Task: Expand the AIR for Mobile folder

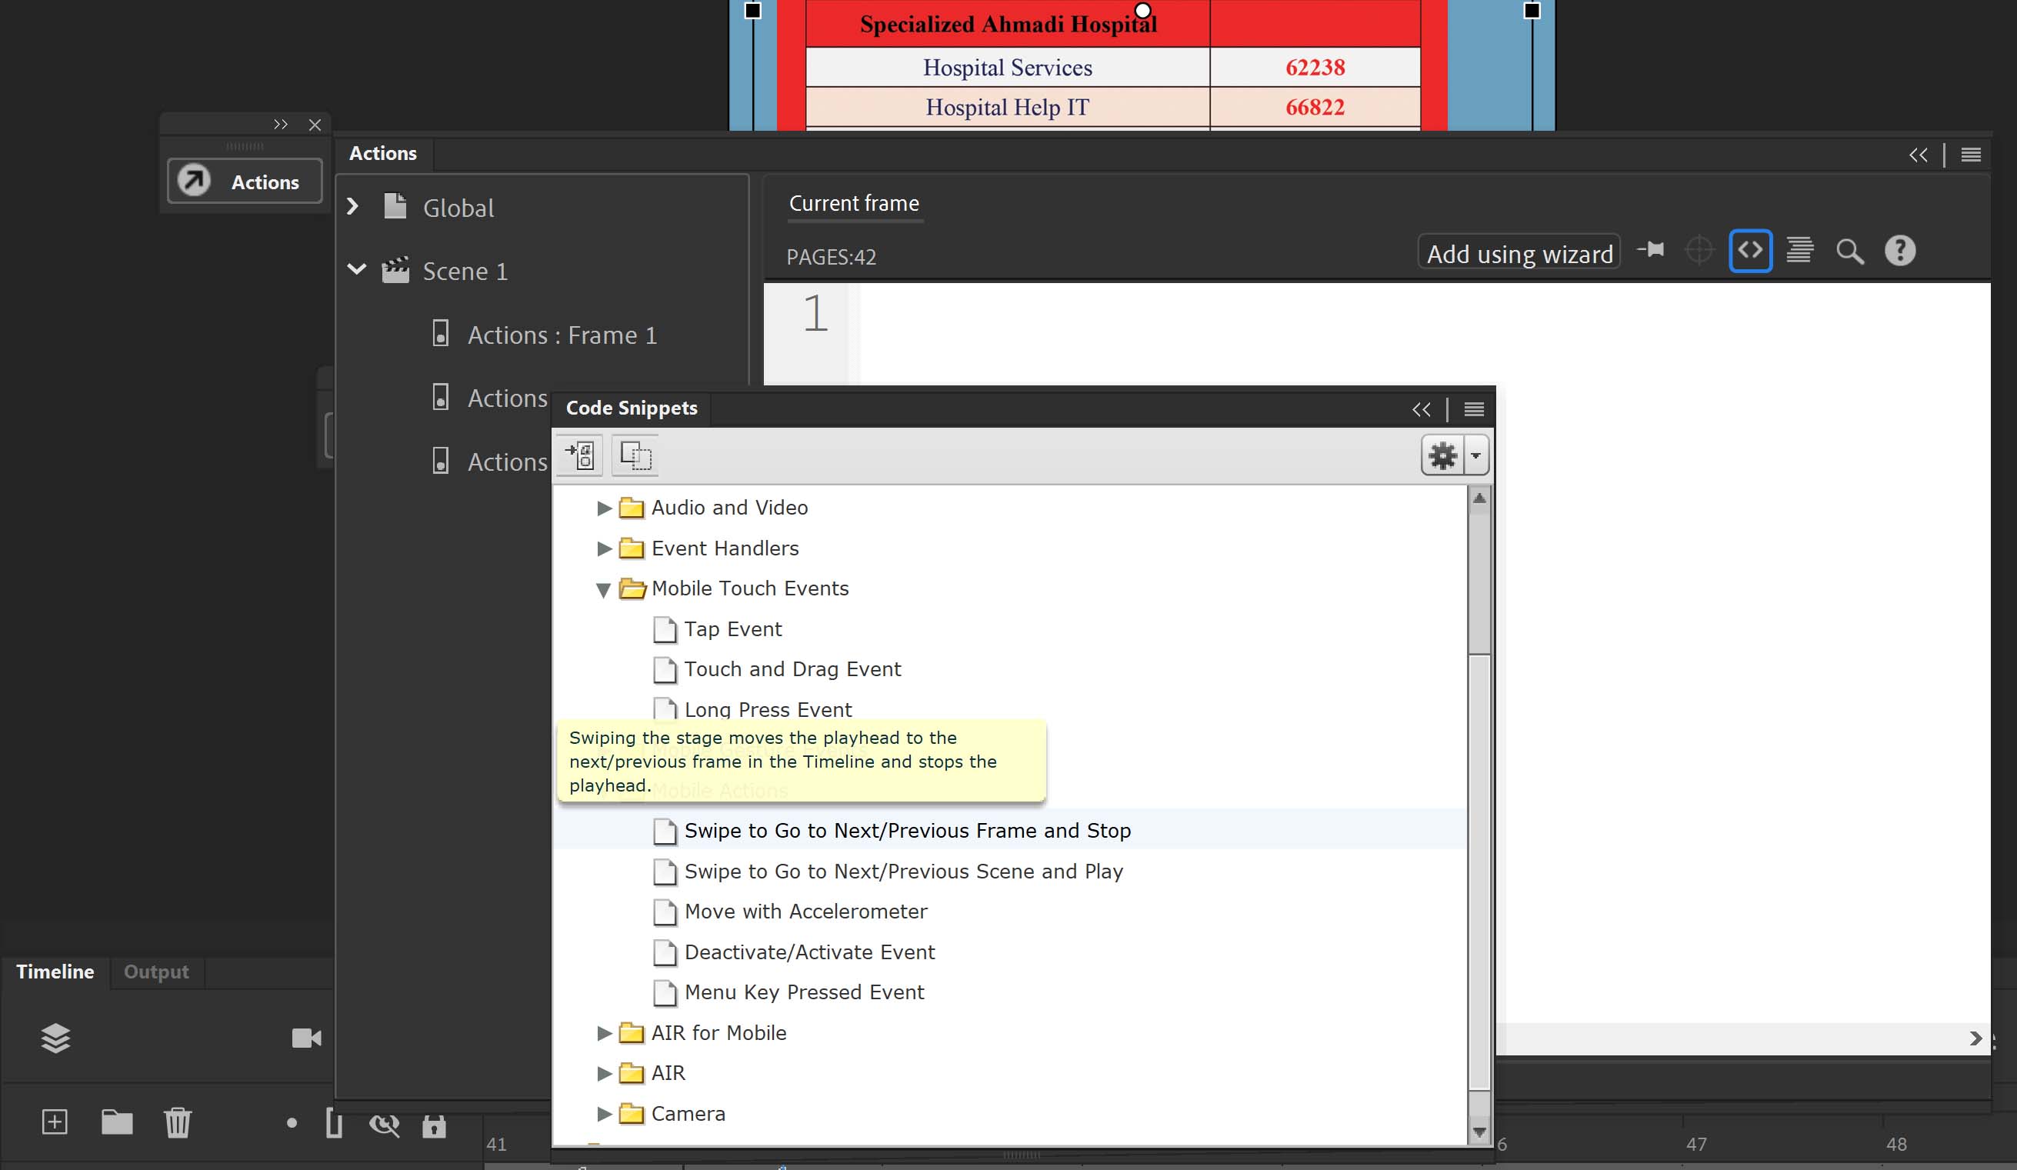Action: coord(604,1033)
